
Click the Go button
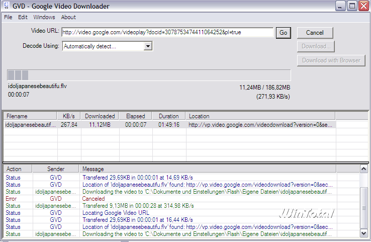click(283, 33)
